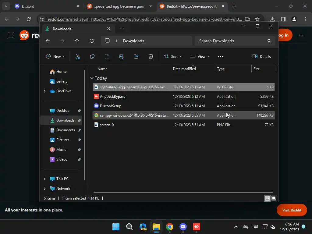Click the Paste icon in Explorer toolbar
312x234 pixels.
coord(107,56)
